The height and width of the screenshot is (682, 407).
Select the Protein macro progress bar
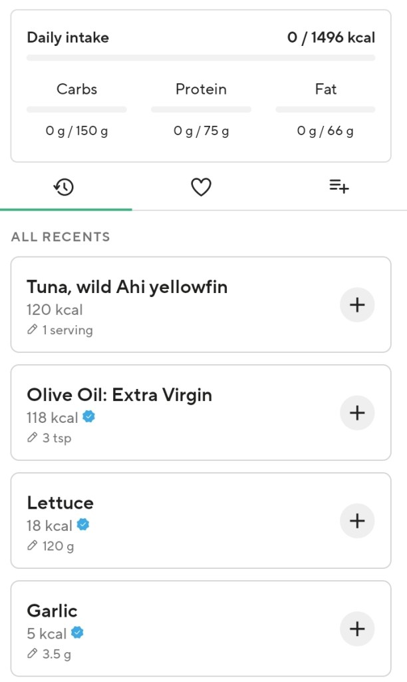(201, 109)
